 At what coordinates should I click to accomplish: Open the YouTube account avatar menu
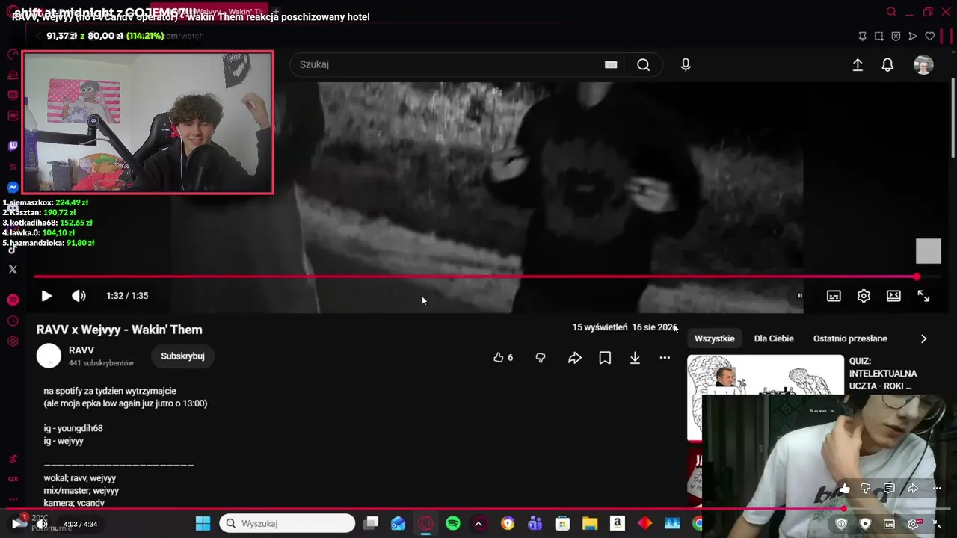click(x=923, y=65)
